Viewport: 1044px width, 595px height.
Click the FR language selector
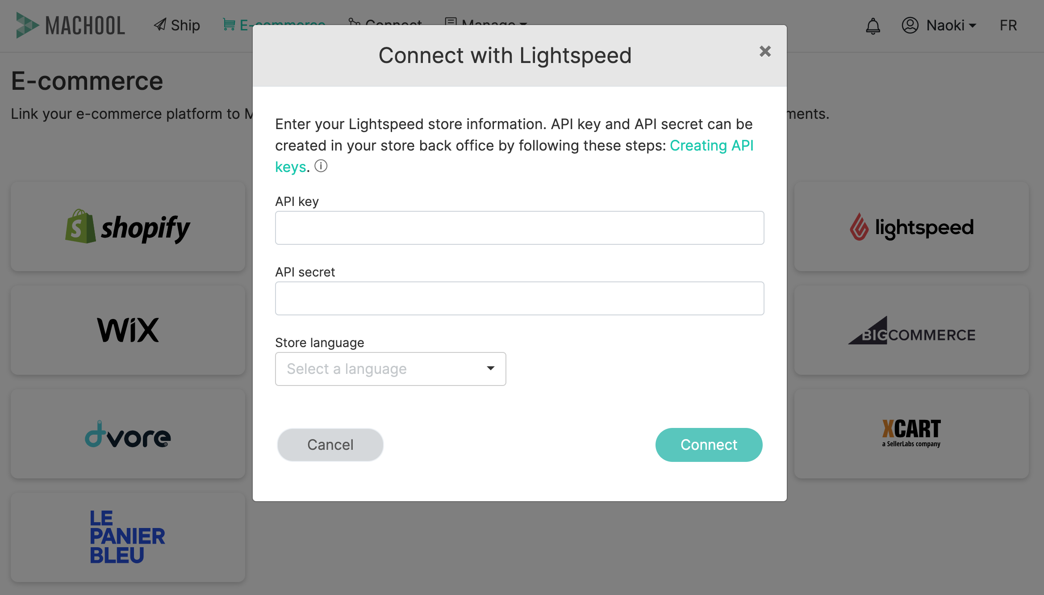[x=1009, y=25]
